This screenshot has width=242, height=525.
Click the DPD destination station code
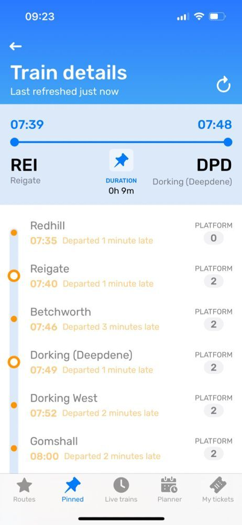(x=214, y=165)
